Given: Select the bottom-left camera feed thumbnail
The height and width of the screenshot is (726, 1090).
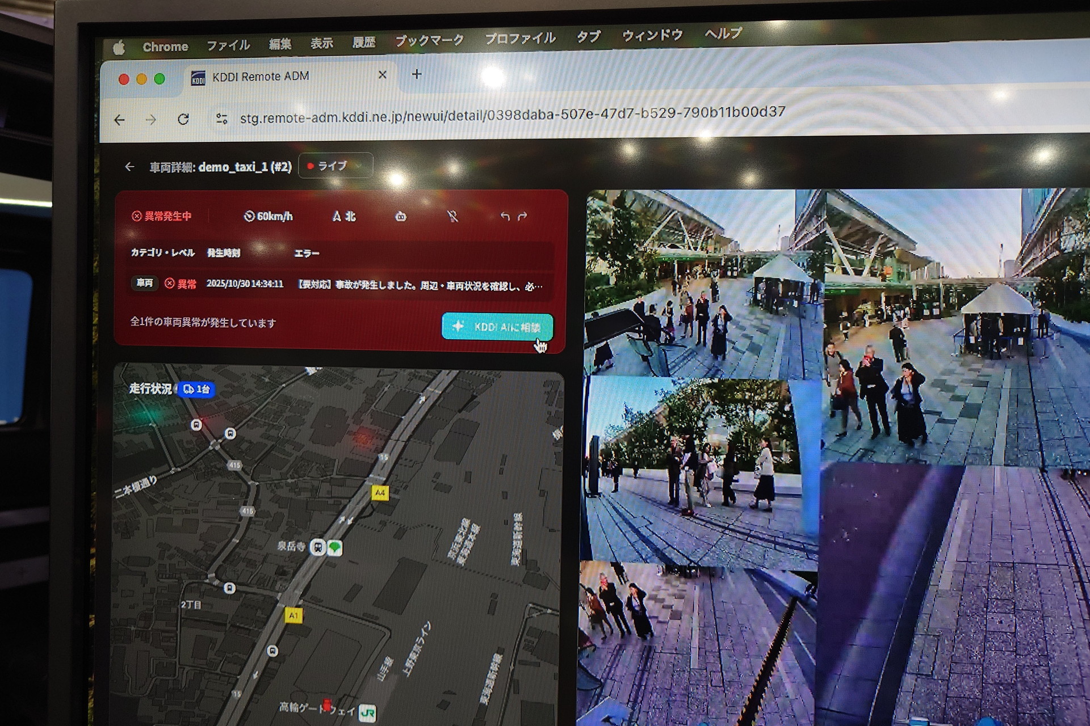Looking at the screenshot, I should 695,644.
